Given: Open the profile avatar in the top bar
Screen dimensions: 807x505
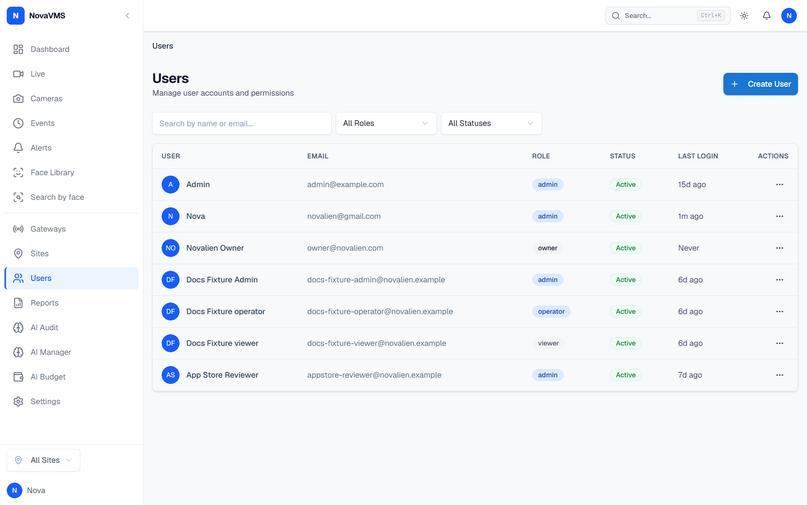Looking at the screenshot, I should pyautogui.click(x=789, y=16).
